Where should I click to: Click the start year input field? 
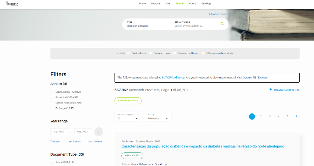(x=60, y=132)
